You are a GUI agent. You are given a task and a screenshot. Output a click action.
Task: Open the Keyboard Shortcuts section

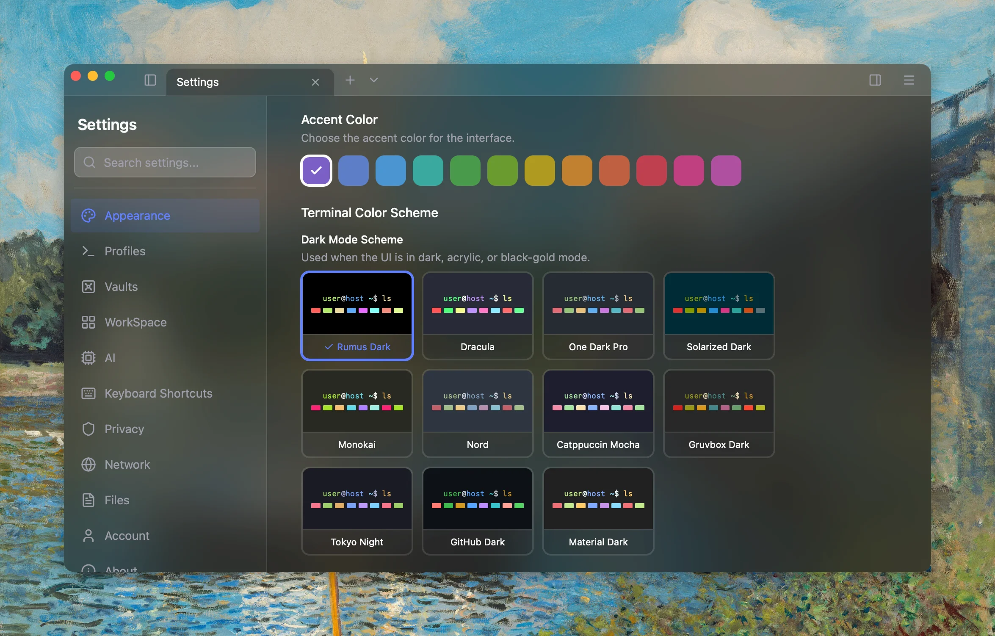coord(158,393)
